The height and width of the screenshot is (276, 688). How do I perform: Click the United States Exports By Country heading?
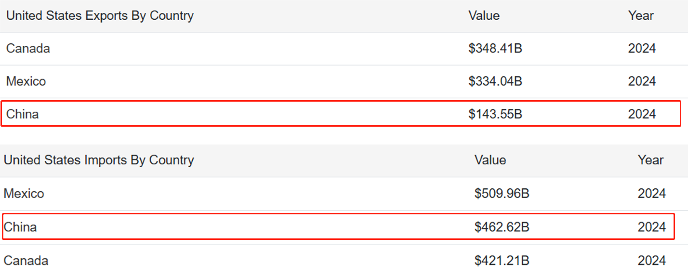pos(100,15)
